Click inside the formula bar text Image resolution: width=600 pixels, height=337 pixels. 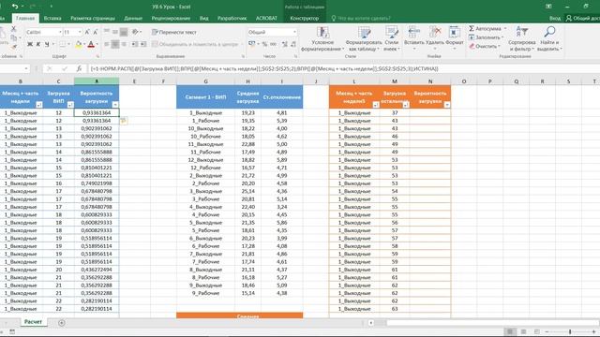point(264,68)
